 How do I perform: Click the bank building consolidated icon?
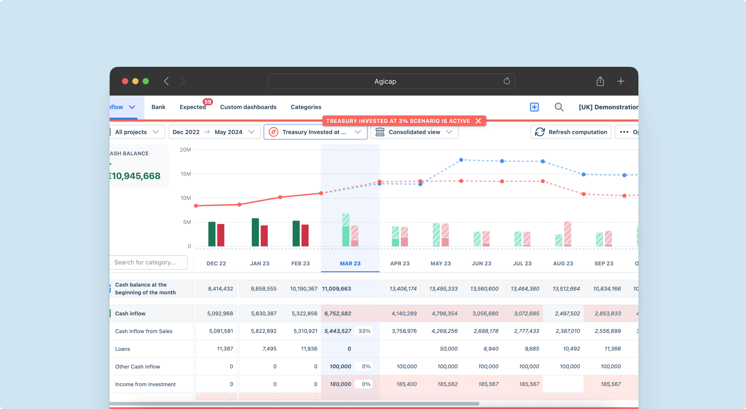tap(380, 132)
